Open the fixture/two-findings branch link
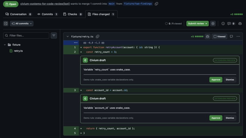Screen dimensions: 246x138 tap(138, 4)
